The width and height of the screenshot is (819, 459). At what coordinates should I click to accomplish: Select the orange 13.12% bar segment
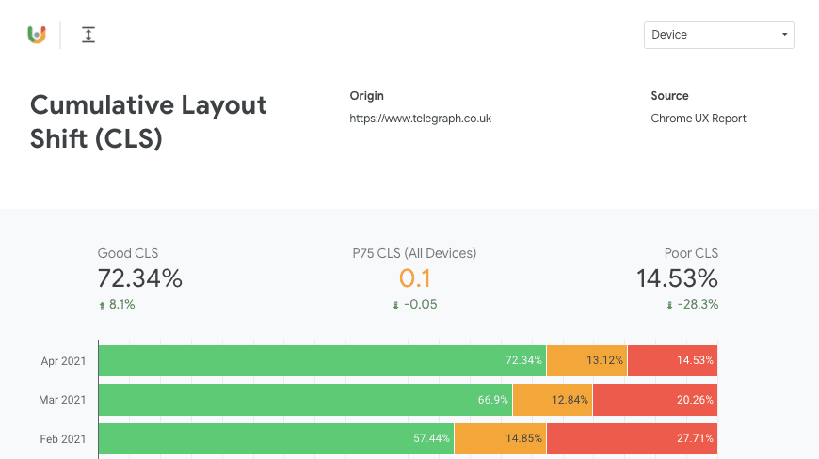pos(586,361)
